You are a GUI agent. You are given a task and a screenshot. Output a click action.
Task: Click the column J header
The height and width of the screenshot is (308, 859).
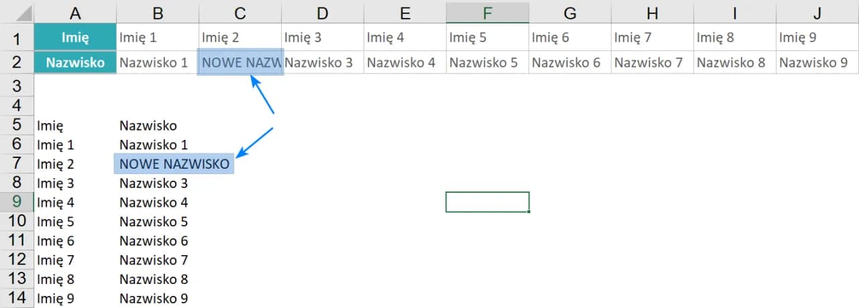click(817, 12)
